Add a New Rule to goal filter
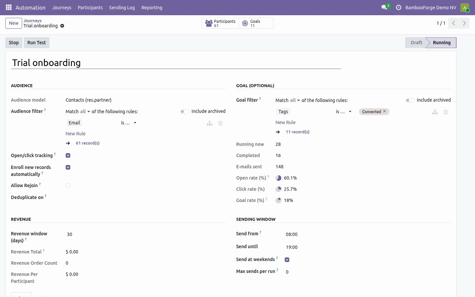 tap(285, 122)
